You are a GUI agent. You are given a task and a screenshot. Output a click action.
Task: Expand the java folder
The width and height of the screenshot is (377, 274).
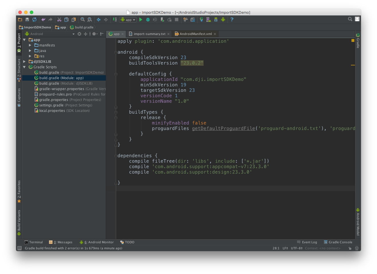pos(30,50)
